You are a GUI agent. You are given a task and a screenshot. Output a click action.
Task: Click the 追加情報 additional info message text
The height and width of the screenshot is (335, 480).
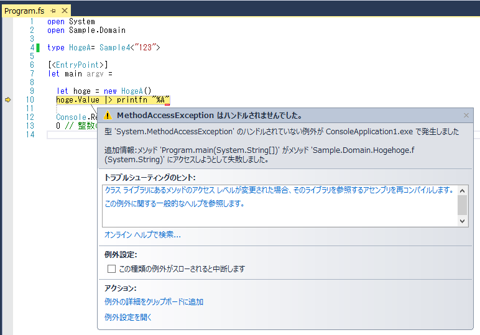click(259, 155)
